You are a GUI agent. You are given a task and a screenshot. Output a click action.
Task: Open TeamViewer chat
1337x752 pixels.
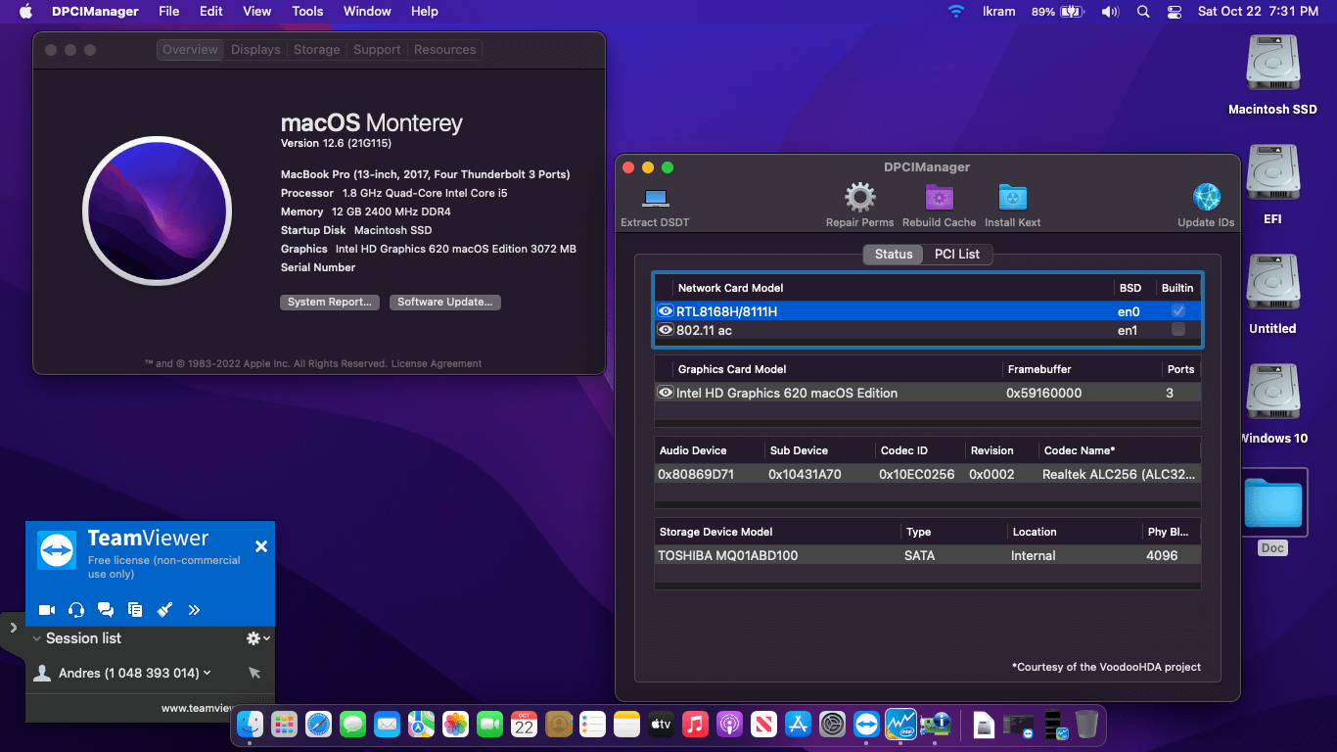(x=106, y=609)
